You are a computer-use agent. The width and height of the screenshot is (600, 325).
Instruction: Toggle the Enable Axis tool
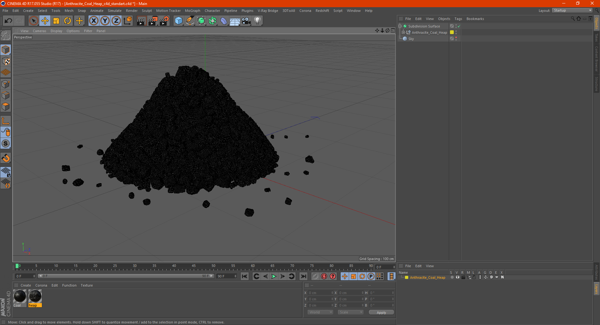click(x=6, y=121)
